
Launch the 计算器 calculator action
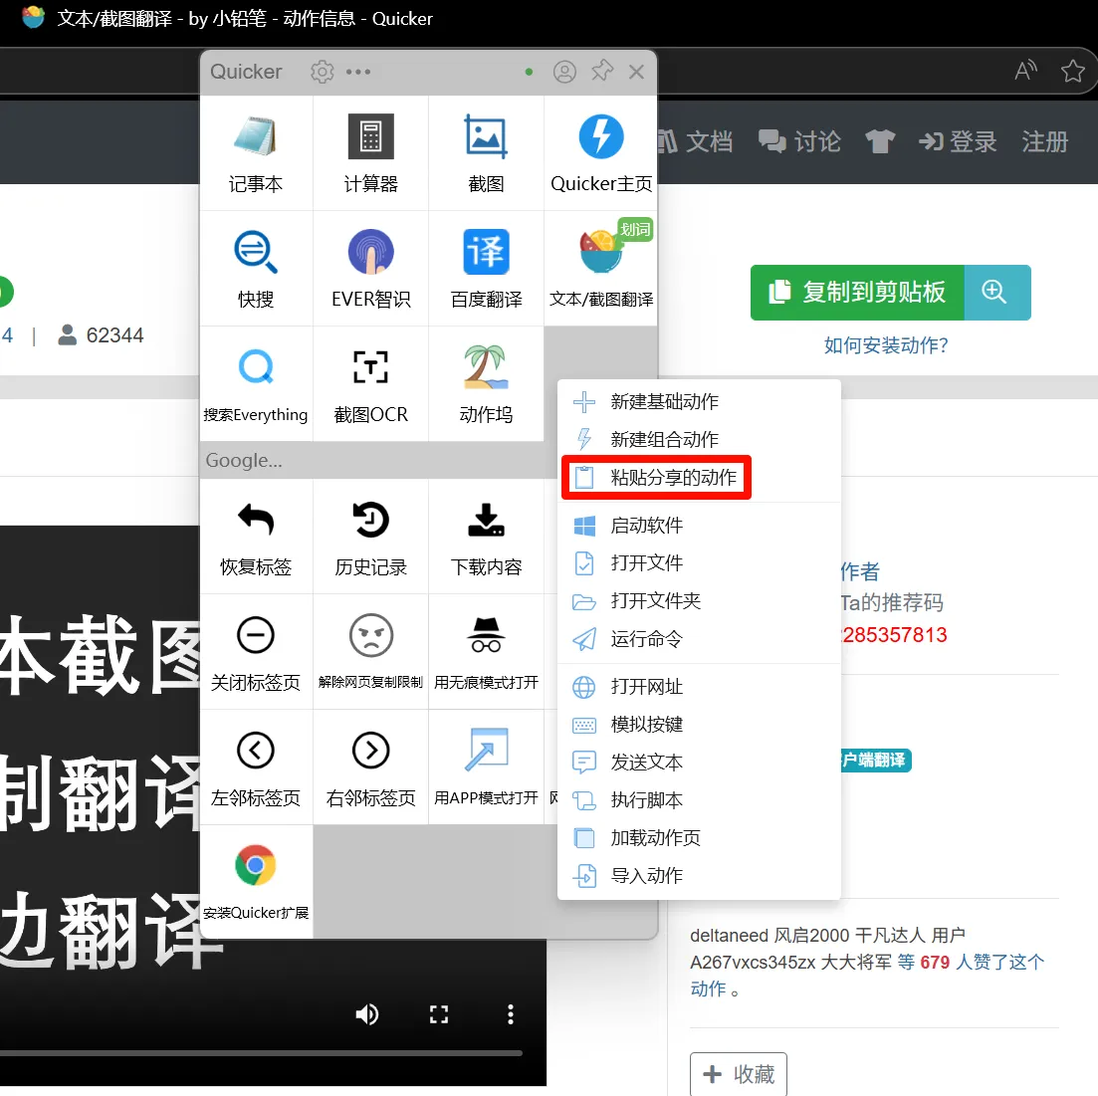pyautogui.click(x=370, y=153)
